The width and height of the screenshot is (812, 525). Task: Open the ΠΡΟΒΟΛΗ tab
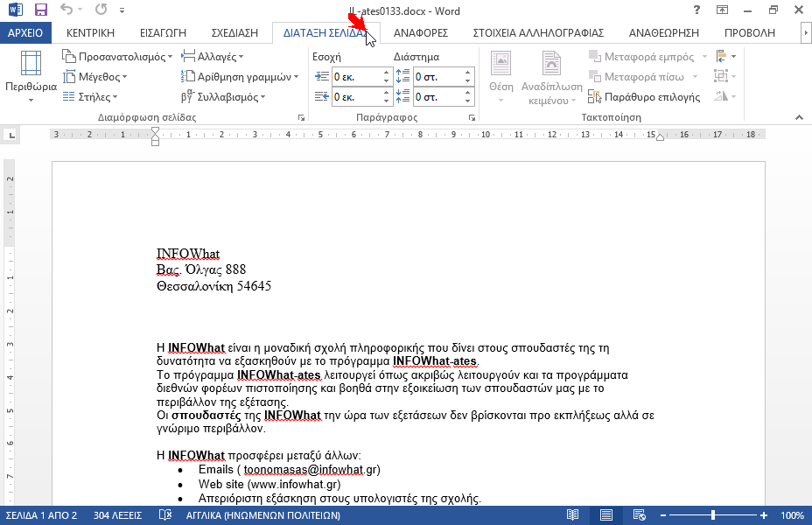pos(749,33)
